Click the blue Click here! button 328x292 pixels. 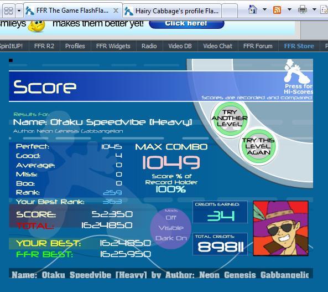pyautogui.click(x=186, y=24)
